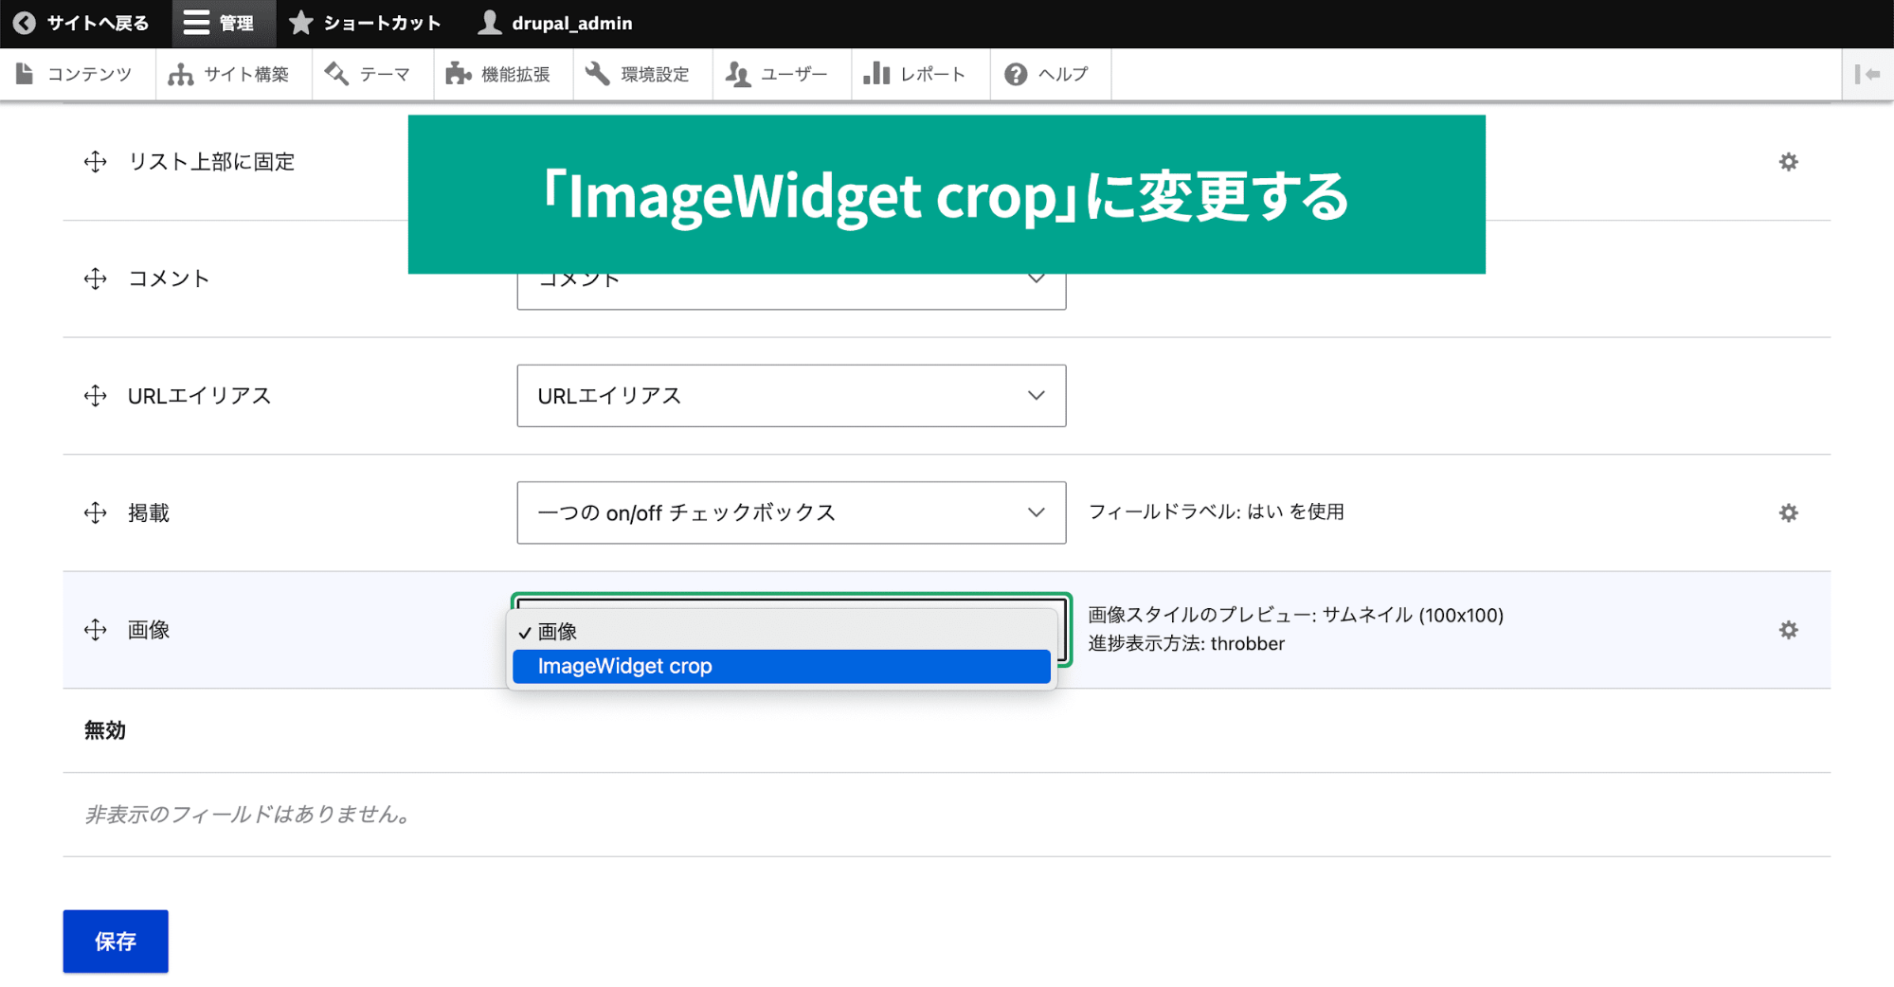Grab the drag handle for 画像 row
1894x987 pixels.
tap(95, 630)
